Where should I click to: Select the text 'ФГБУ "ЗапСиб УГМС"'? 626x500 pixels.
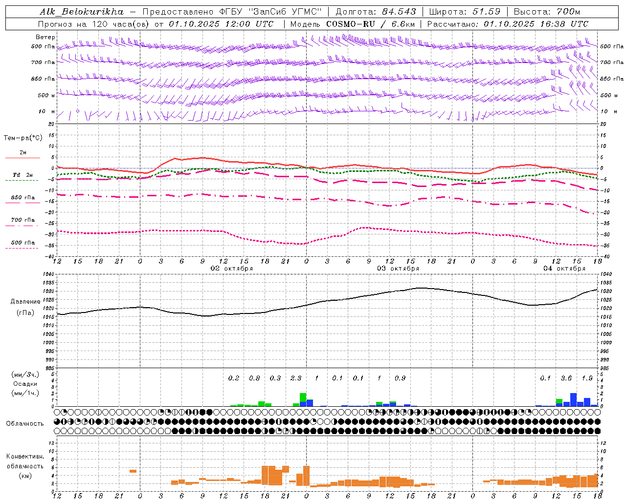(271, 12)
